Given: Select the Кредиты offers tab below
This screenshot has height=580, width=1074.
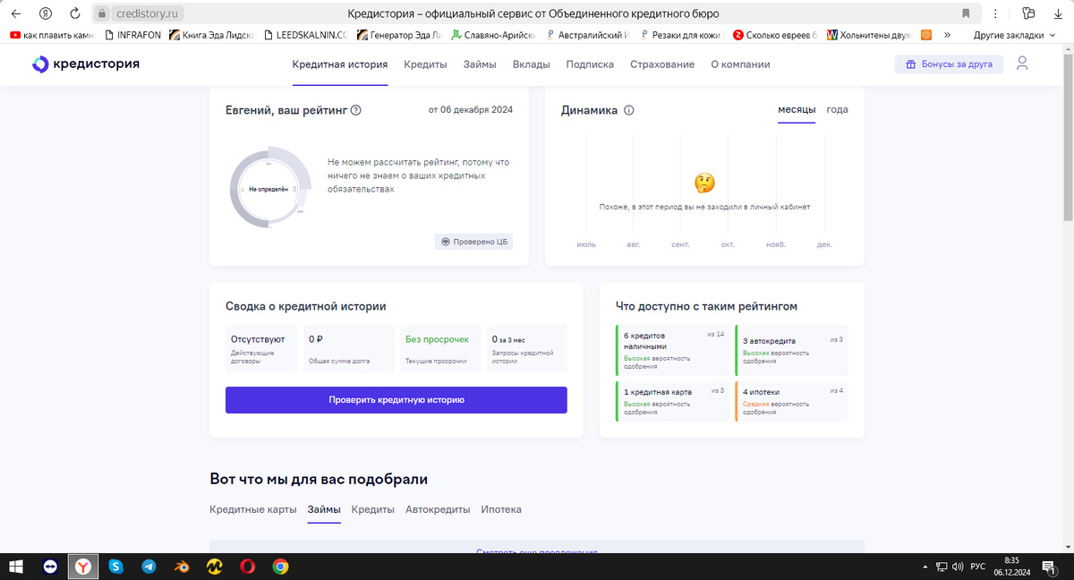Looking at the screenshot, I should (373, 509).
